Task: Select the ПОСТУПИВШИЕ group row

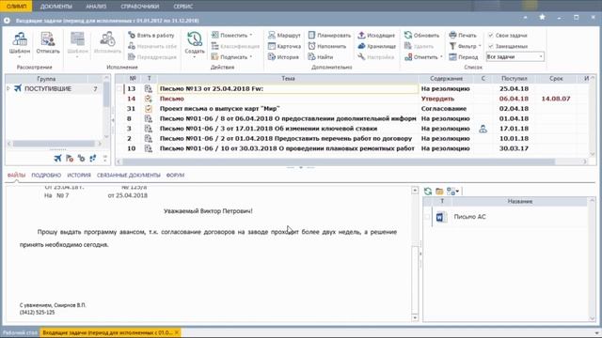Action: (x=53, y=89)
